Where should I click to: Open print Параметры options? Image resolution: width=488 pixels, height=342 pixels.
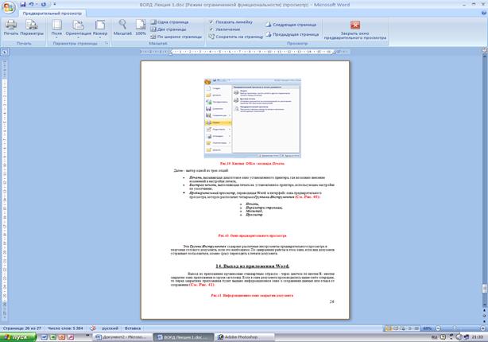pyautogui.click(x=32, y=27)
